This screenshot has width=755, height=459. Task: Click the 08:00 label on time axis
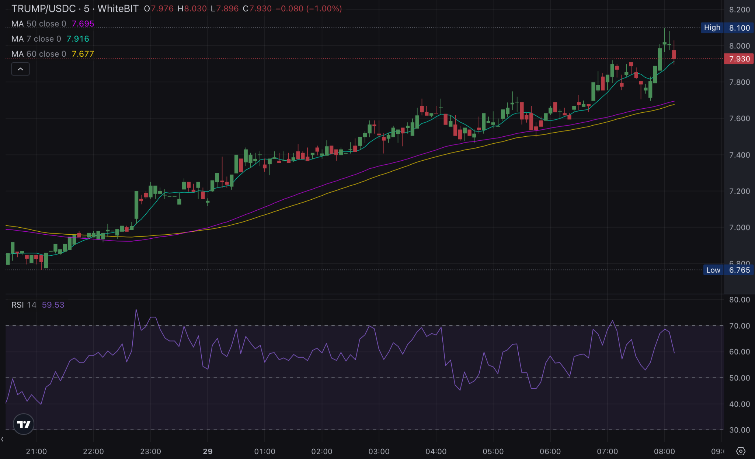coord(664,451)
